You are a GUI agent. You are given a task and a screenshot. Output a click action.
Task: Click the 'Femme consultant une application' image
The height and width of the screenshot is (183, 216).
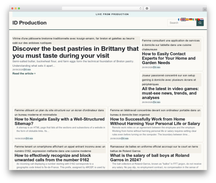[x=172, y=45]
